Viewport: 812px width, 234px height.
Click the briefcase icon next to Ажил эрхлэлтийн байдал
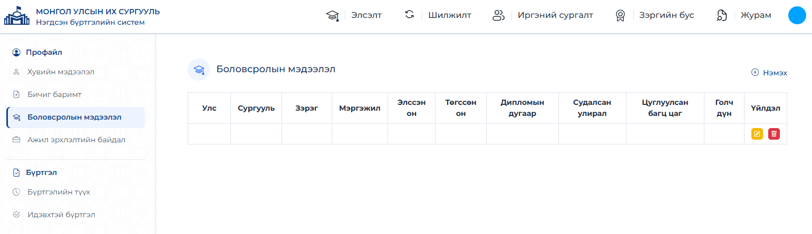[16, 140]
